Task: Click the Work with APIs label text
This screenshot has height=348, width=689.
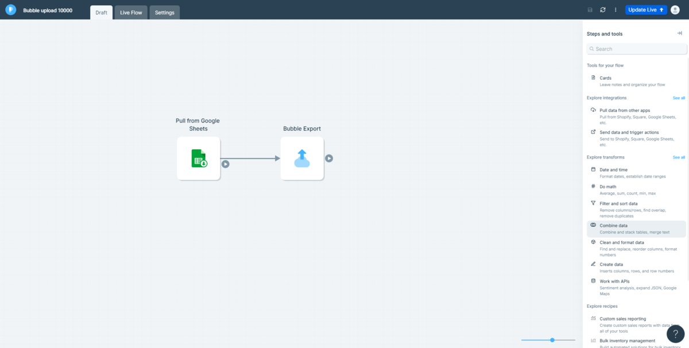Action: point(615,281)
